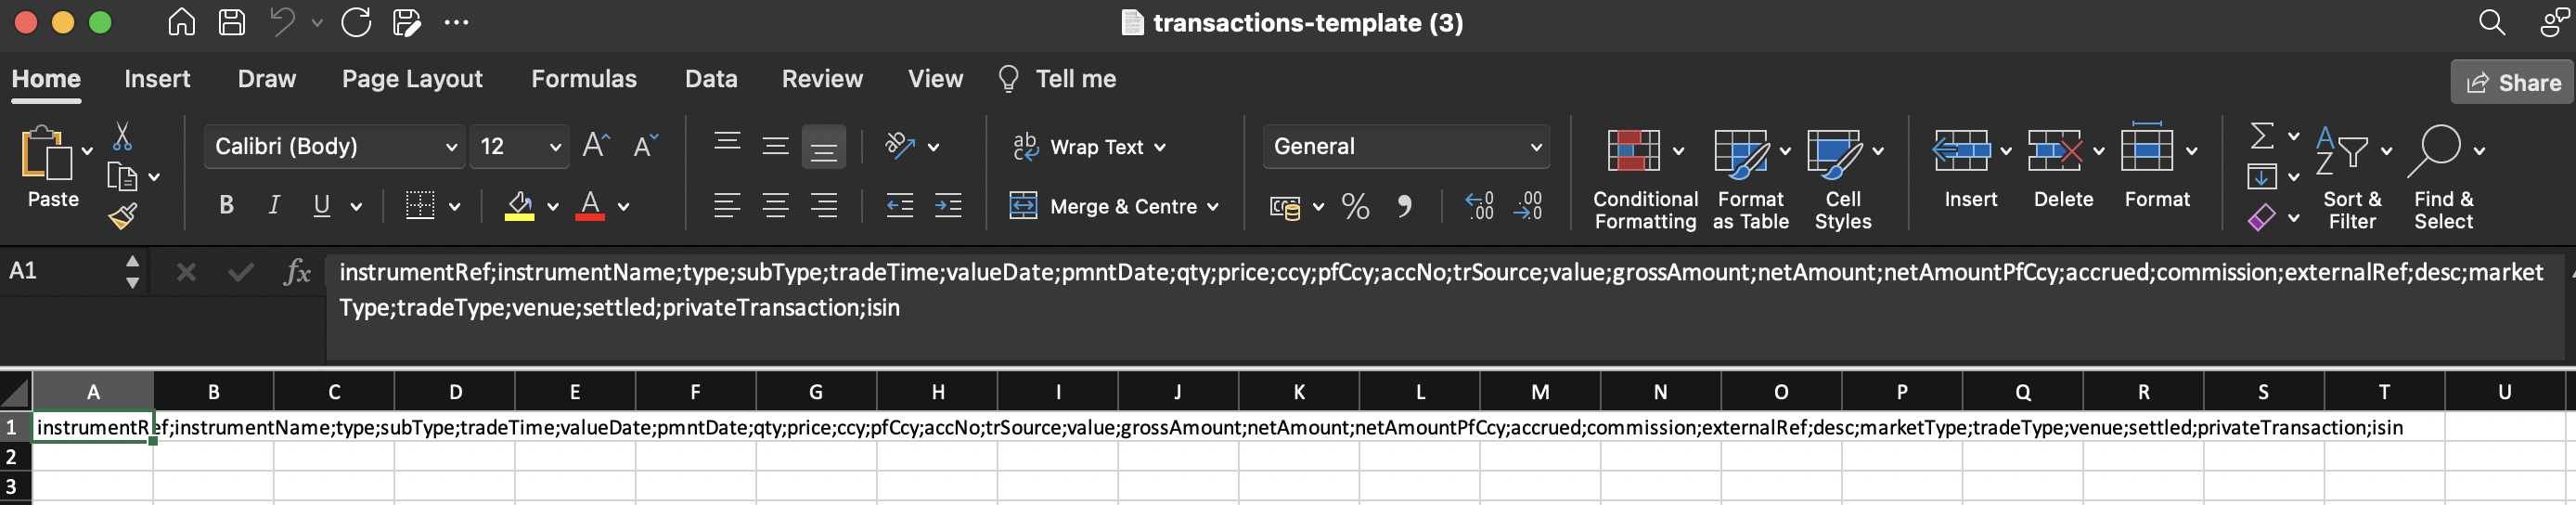Toggle Italic formatting
Viewport: 2576px width, 505px height.
[274, 206]
